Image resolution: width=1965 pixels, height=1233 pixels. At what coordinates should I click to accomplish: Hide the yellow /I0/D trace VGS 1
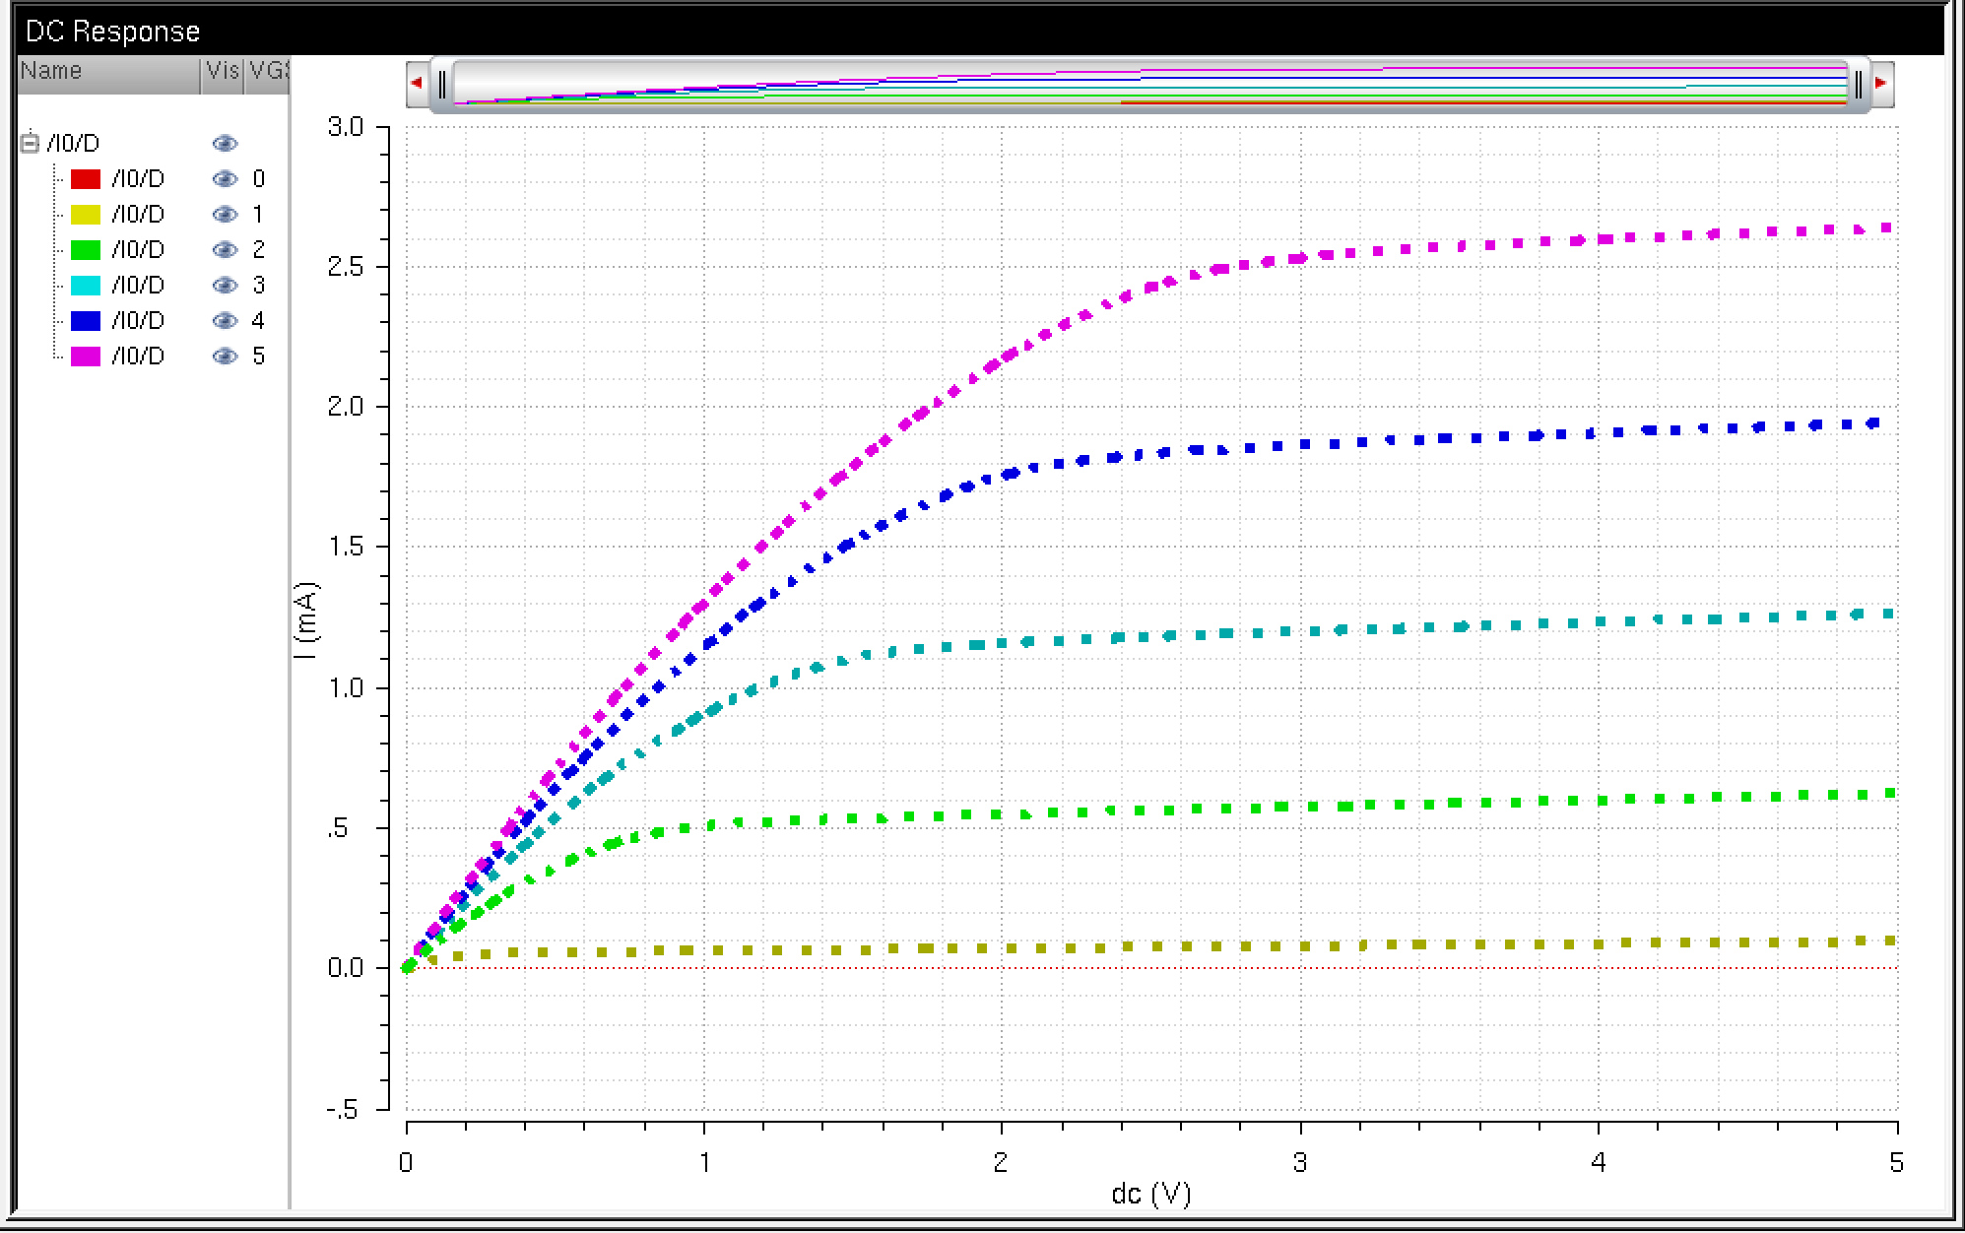click(225, 215)
